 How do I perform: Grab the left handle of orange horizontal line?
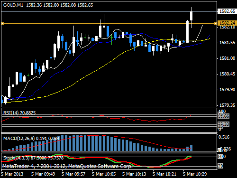point(2,24)
